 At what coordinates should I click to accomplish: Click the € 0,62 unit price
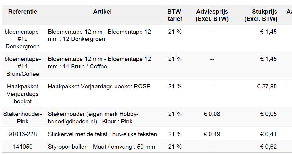point(269,147)
